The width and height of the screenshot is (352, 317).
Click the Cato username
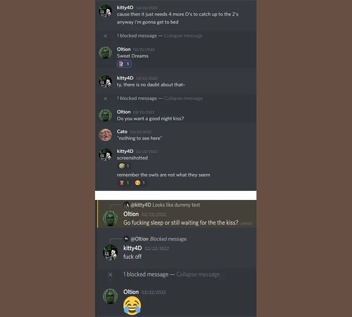coord(122,132)
